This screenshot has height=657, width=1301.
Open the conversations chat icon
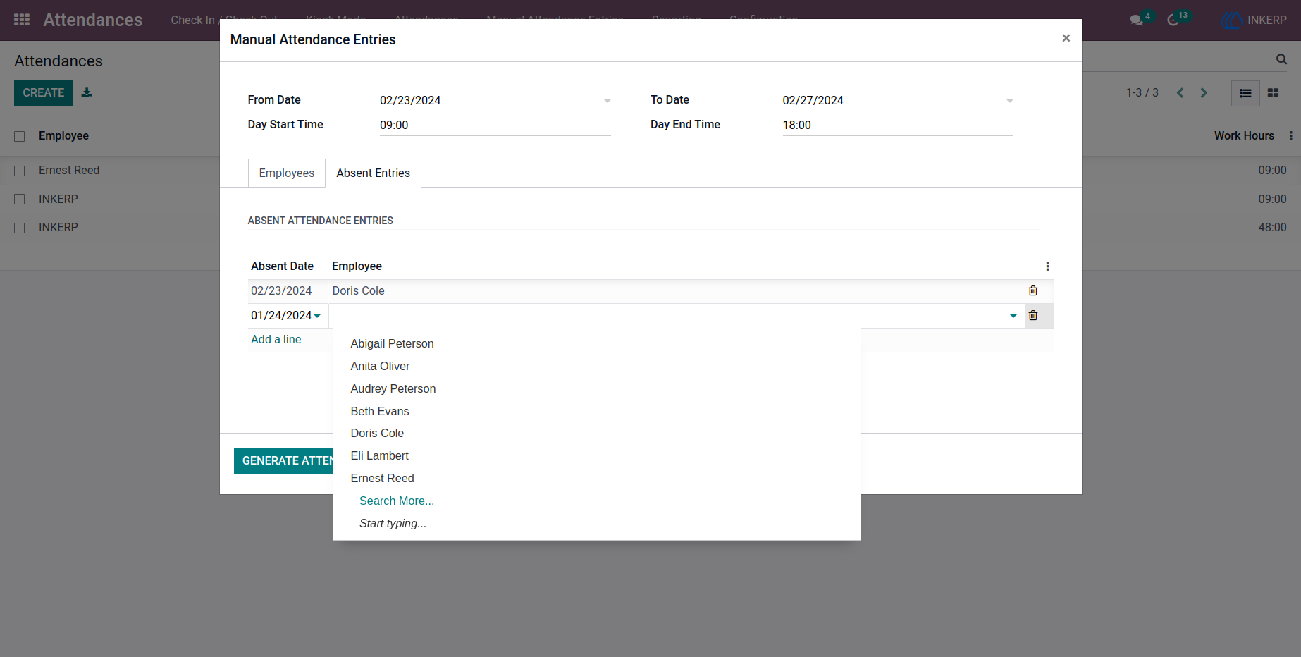point(1136,20)
